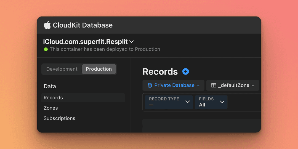Click the iCloud.com.superfit.Resplit container name
The image size is (298, 149).
(86, 41)
